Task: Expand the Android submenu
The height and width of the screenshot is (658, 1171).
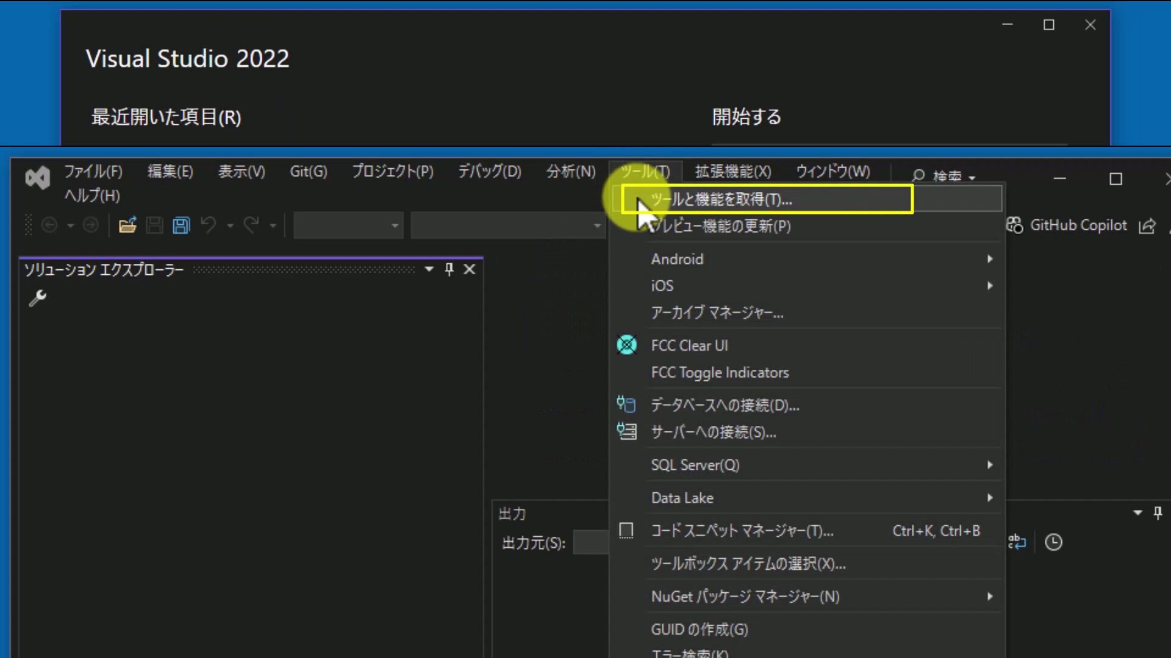Action: [990, 259]
